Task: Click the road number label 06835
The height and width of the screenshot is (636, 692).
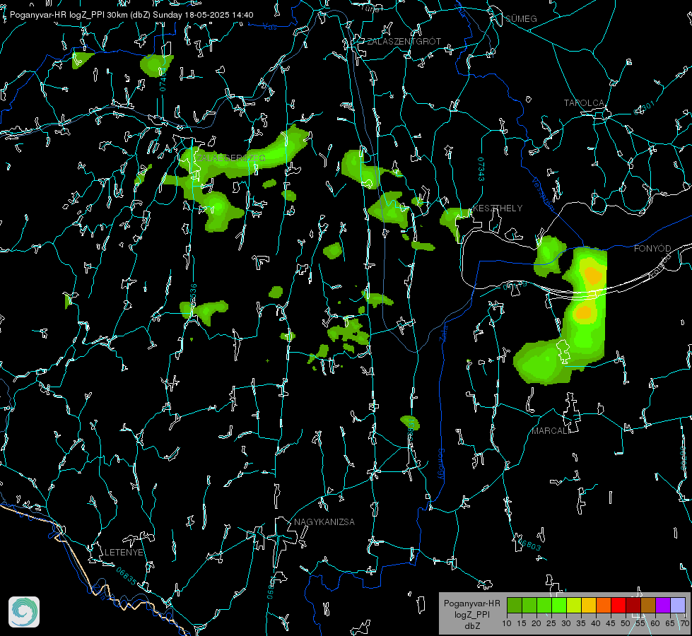Action: coord(127,577)
